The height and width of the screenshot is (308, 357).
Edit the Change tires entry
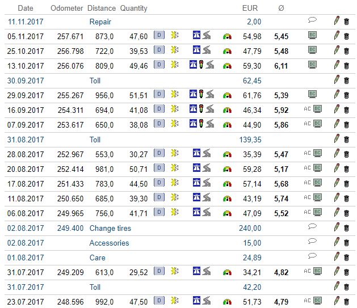click(x=337, y=227)
